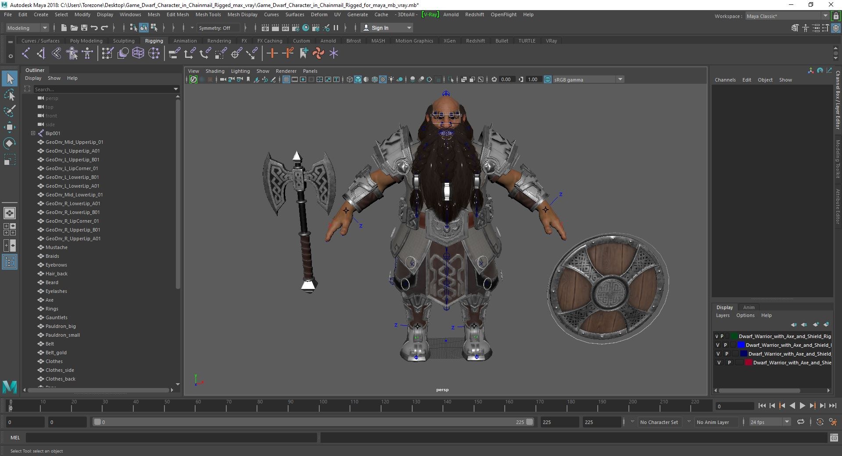Click the Outliner layout icon in the toolbox
The width and height of the screenshot is (842, 456).
pyautogui.click(x=9, y=262)
